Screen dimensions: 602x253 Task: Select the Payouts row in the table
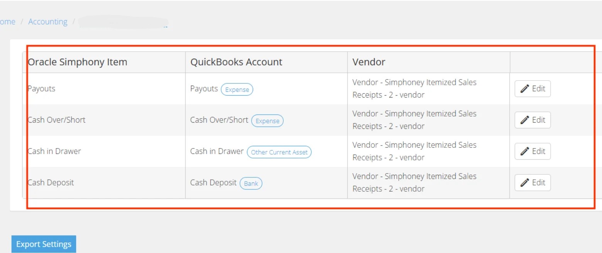[x=41, y=88]
